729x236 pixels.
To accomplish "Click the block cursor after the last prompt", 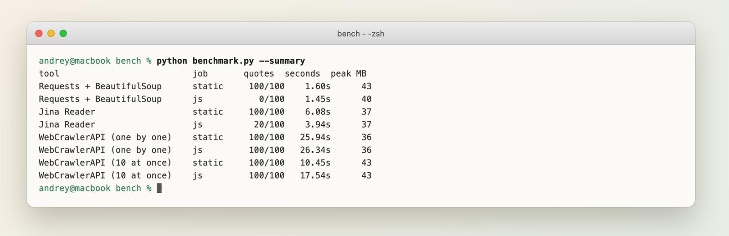I will pyautogui.click(x=159, y=188).
